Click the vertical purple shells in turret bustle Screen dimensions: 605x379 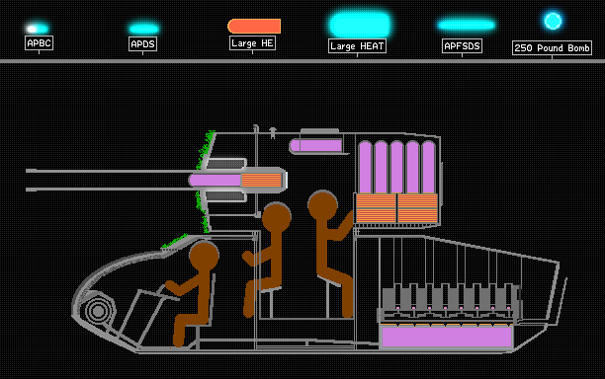coord(397,167)
